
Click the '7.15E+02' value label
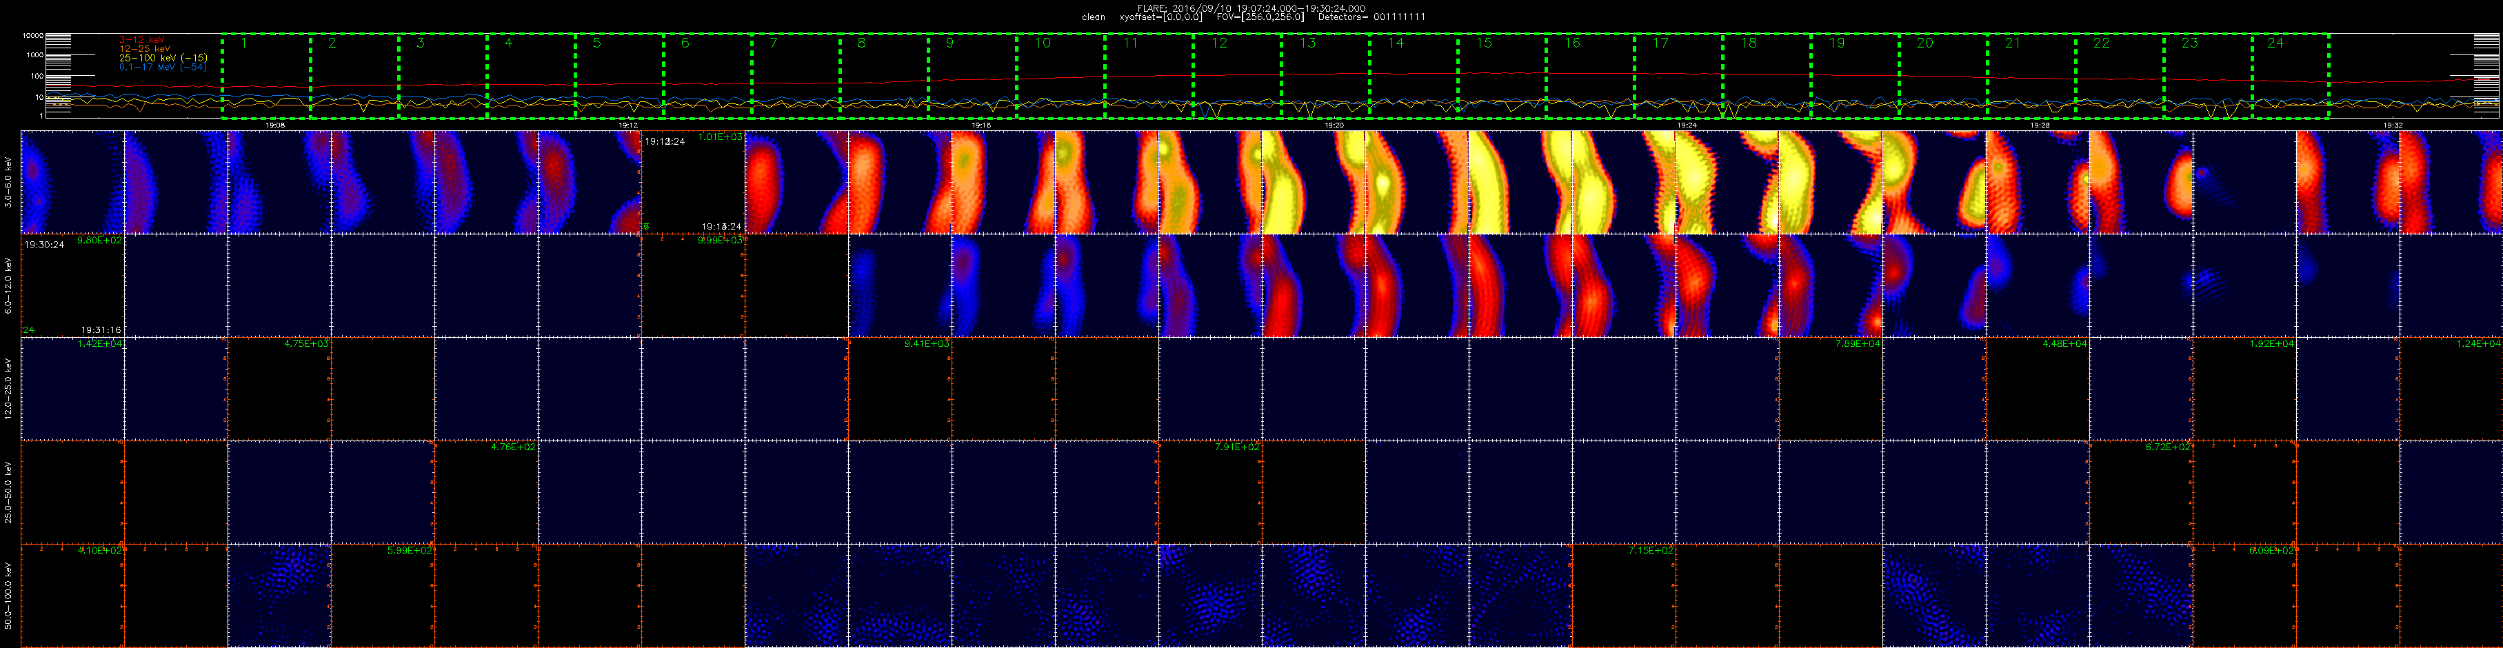tap(1651, 551)
